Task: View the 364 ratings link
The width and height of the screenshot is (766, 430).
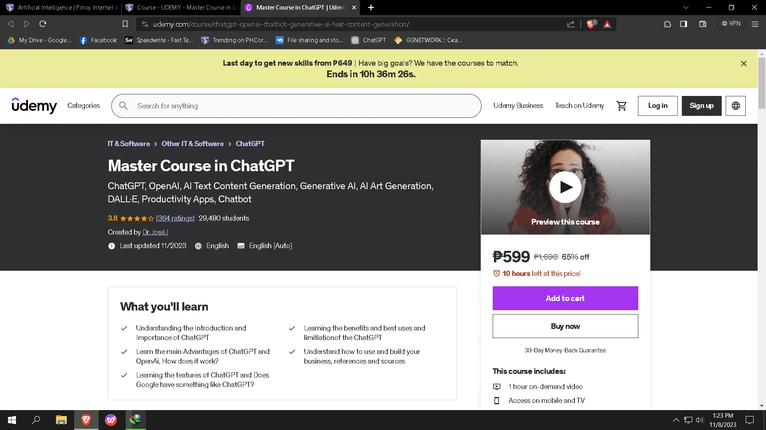Action: (x=175, y=218)
